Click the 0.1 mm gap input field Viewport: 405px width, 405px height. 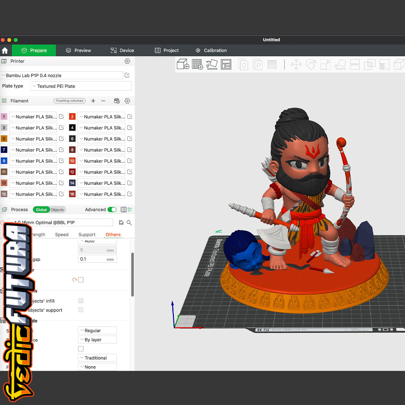coord(97,259)
